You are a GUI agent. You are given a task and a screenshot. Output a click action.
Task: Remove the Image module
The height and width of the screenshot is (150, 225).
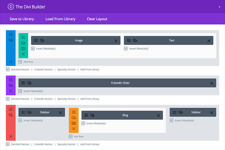pyautogui.click(x=116, y=41)
